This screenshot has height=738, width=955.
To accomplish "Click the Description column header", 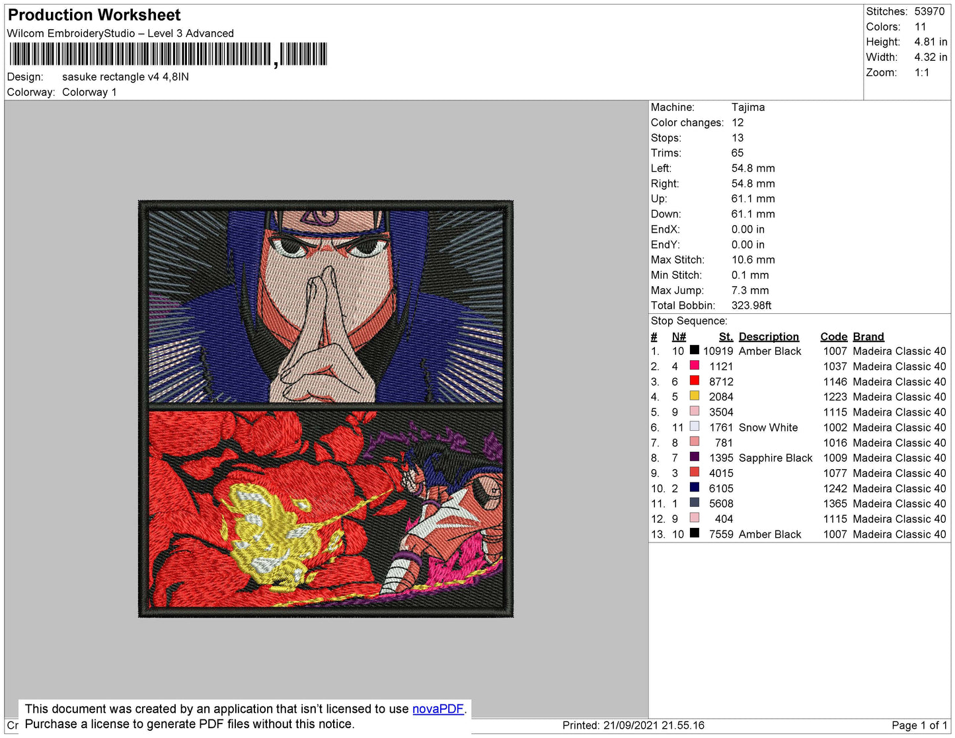I will tap(769, 336).
